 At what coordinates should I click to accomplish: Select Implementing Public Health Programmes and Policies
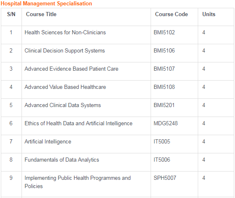click(x=78, y=182)
